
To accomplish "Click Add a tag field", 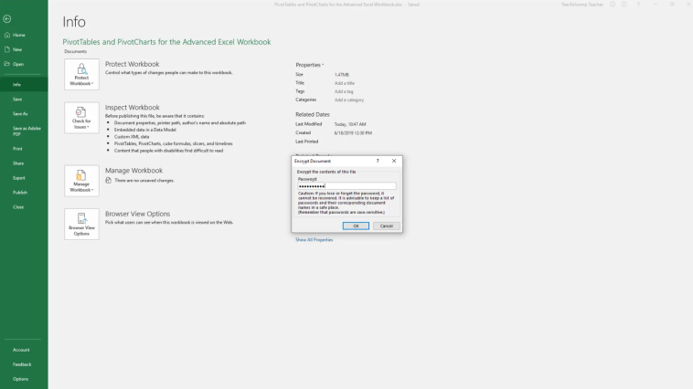I will click(344, 91).
